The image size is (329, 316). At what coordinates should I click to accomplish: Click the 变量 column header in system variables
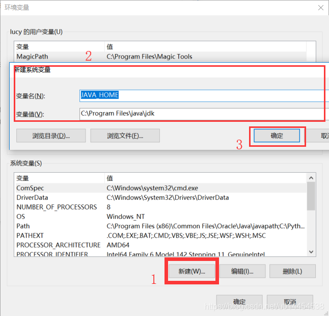coord(60,178)
